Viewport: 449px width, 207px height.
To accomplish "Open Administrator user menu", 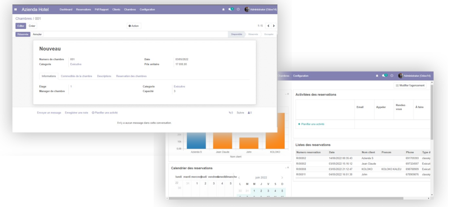I will pyautogui.click(x=259, y=9).
